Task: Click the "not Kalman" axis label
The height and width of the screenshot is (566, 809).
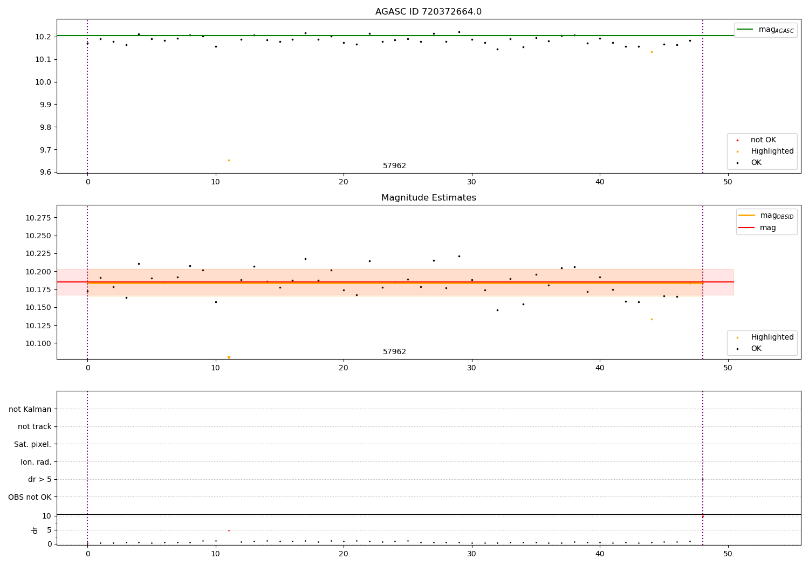Action: (30, 409)
